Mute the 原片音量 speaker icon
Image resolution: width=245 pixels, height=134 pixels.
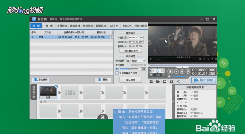tap(117, 69)
